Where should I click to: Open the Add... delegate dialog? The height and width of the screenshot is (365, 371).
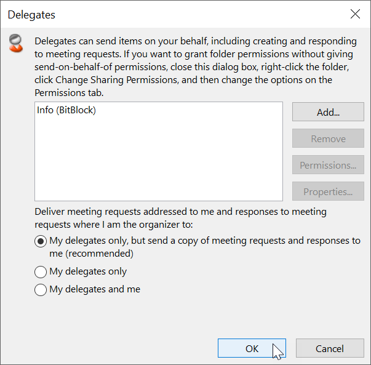pyautogui.click(x=328, y=112)
